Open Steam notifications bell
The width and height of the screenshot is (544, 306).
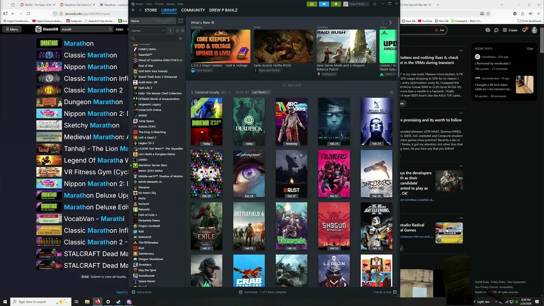[x=336, y=4]
